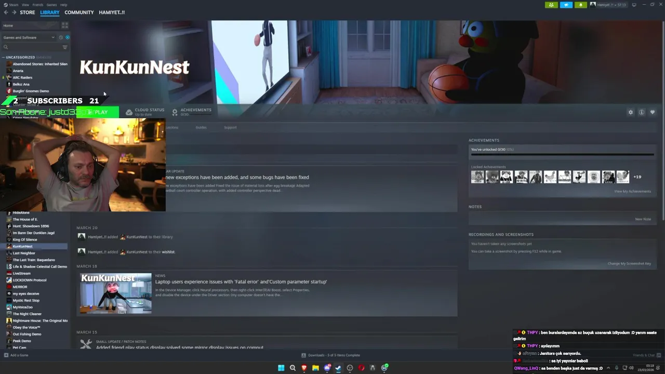Viewport: 665px width, 374px height.
Task: Select Mystic Rest Stop
Action: pyautogui.click(x=26, y=300)
